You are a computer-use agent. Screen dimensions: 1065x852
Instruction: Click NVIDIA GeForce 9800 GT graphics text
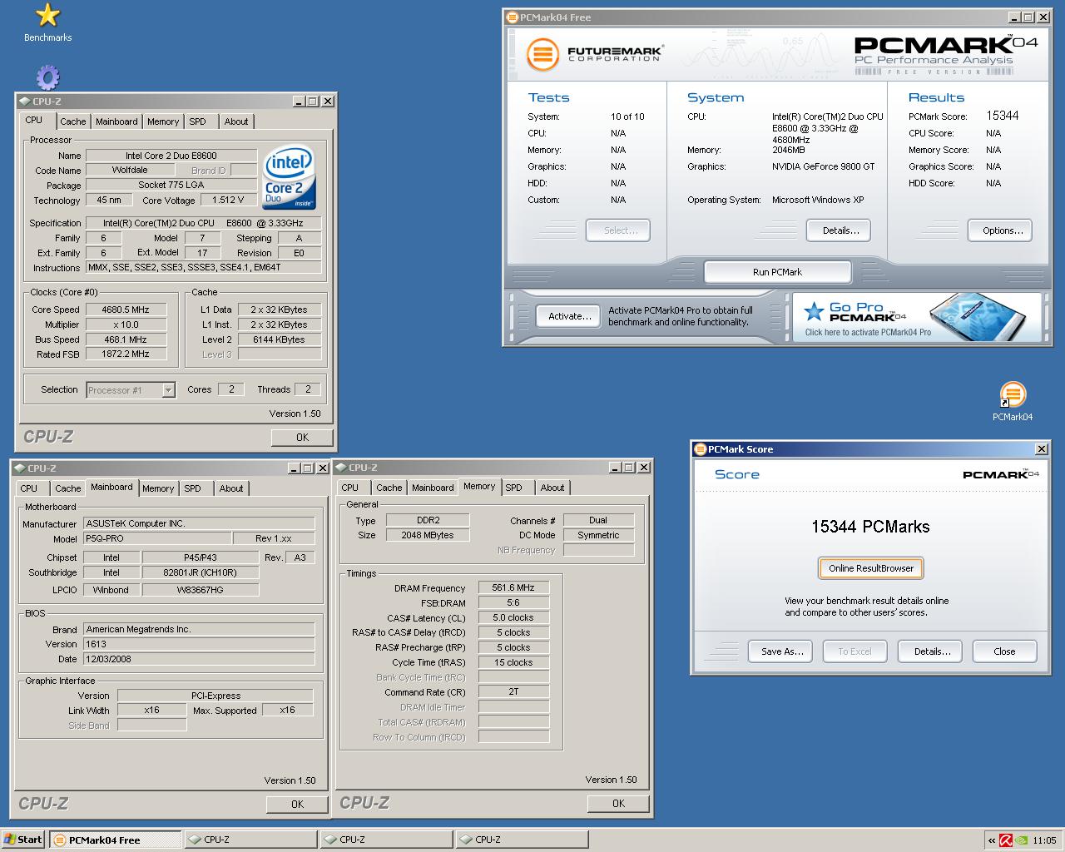(823, 166)
